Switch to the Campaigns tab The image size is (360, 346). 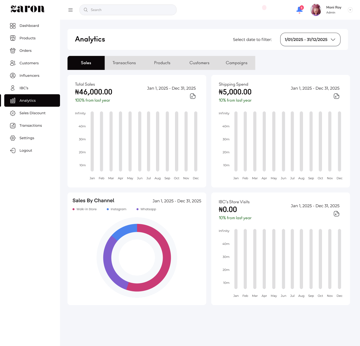coord(236,63)
